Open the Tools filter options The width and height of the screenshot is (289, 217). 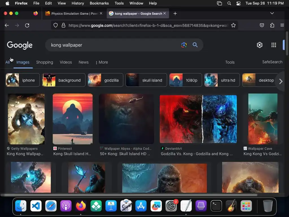tap(230, 62)
